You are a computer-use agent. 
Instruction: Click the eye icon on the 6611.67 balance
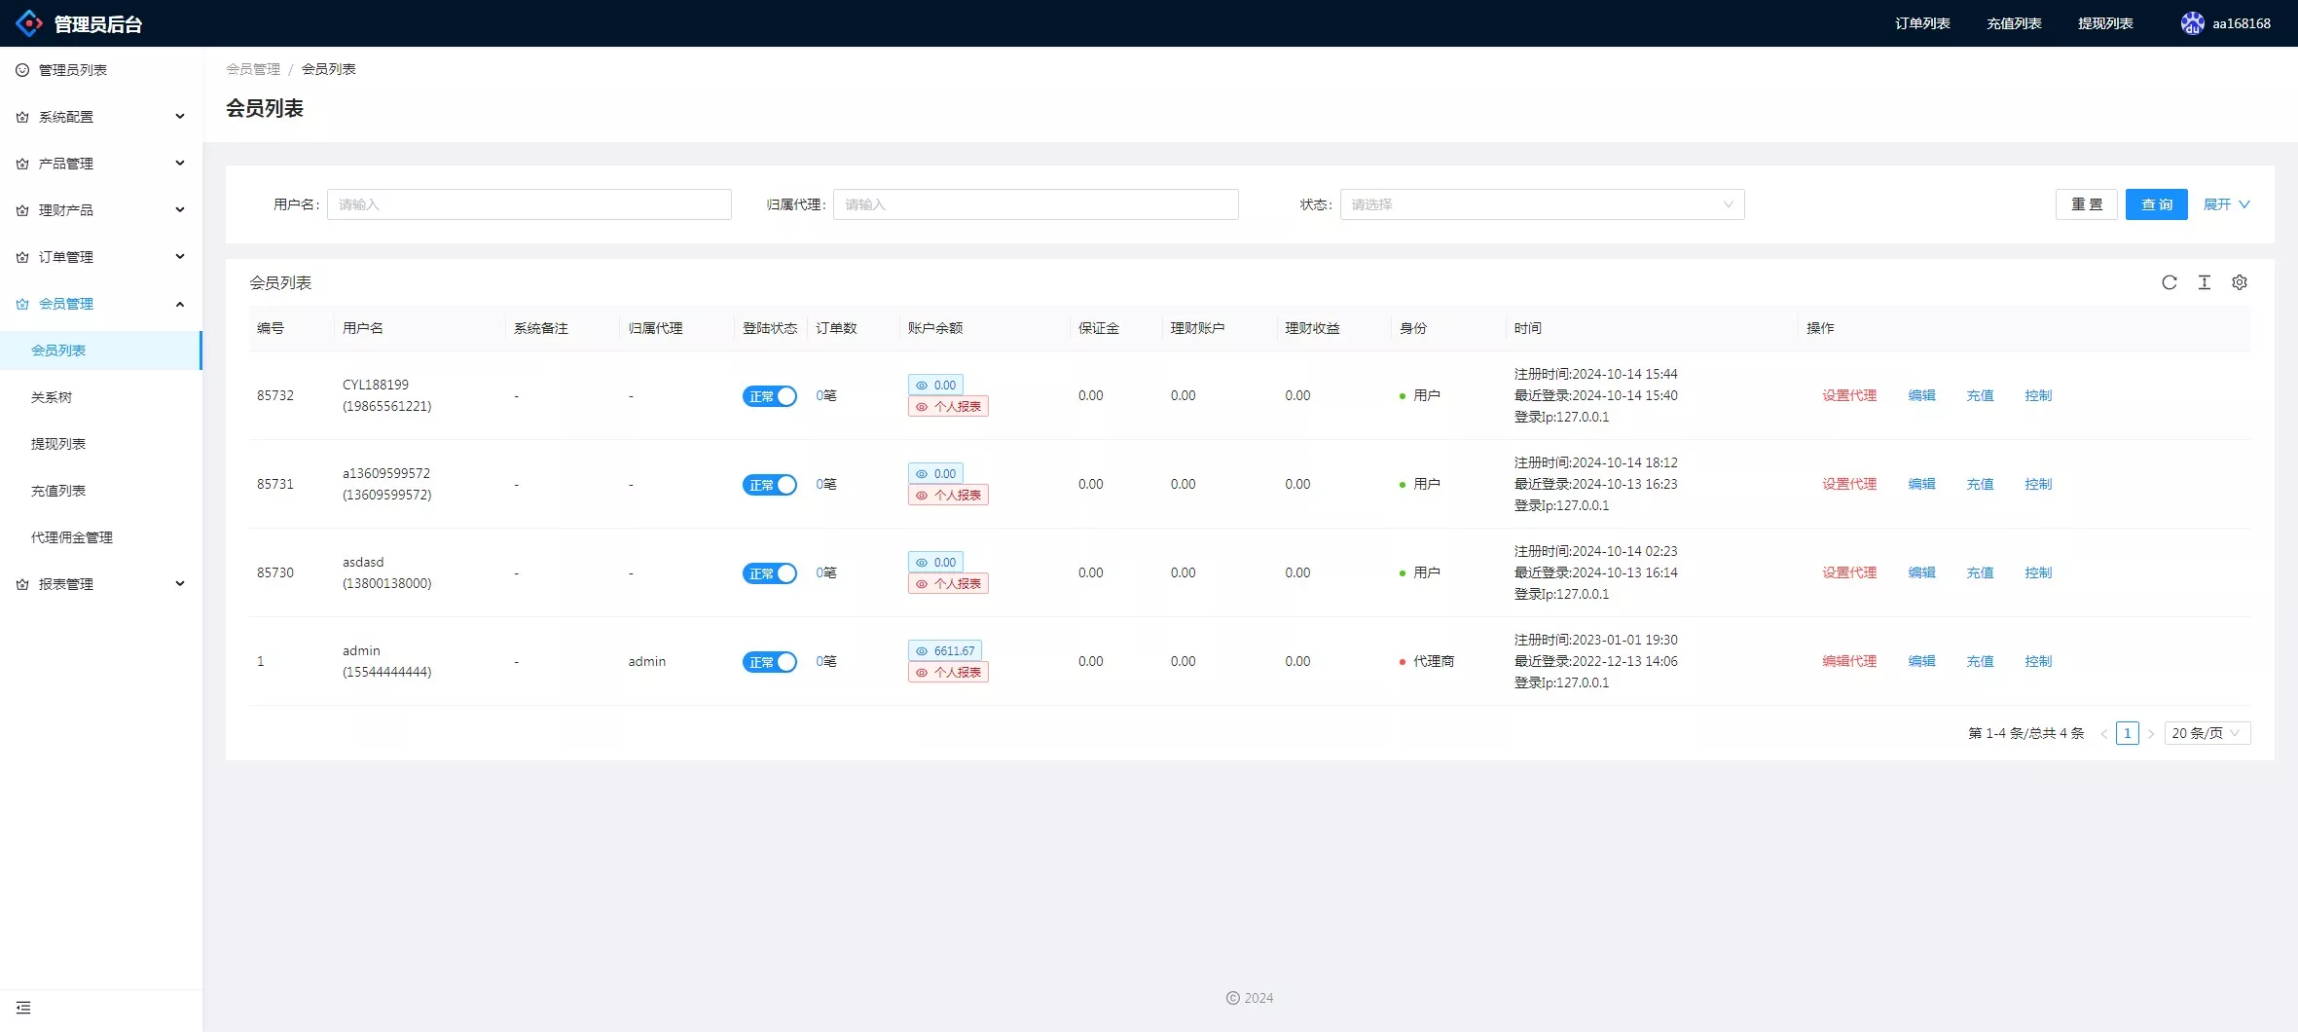[922, 651]
